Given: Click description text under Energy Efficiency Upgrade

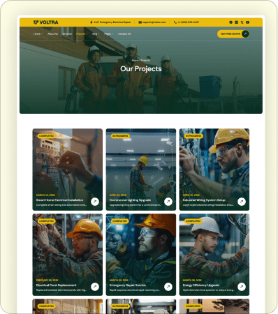Looking at the screenshot, I should tap(208, 290).
